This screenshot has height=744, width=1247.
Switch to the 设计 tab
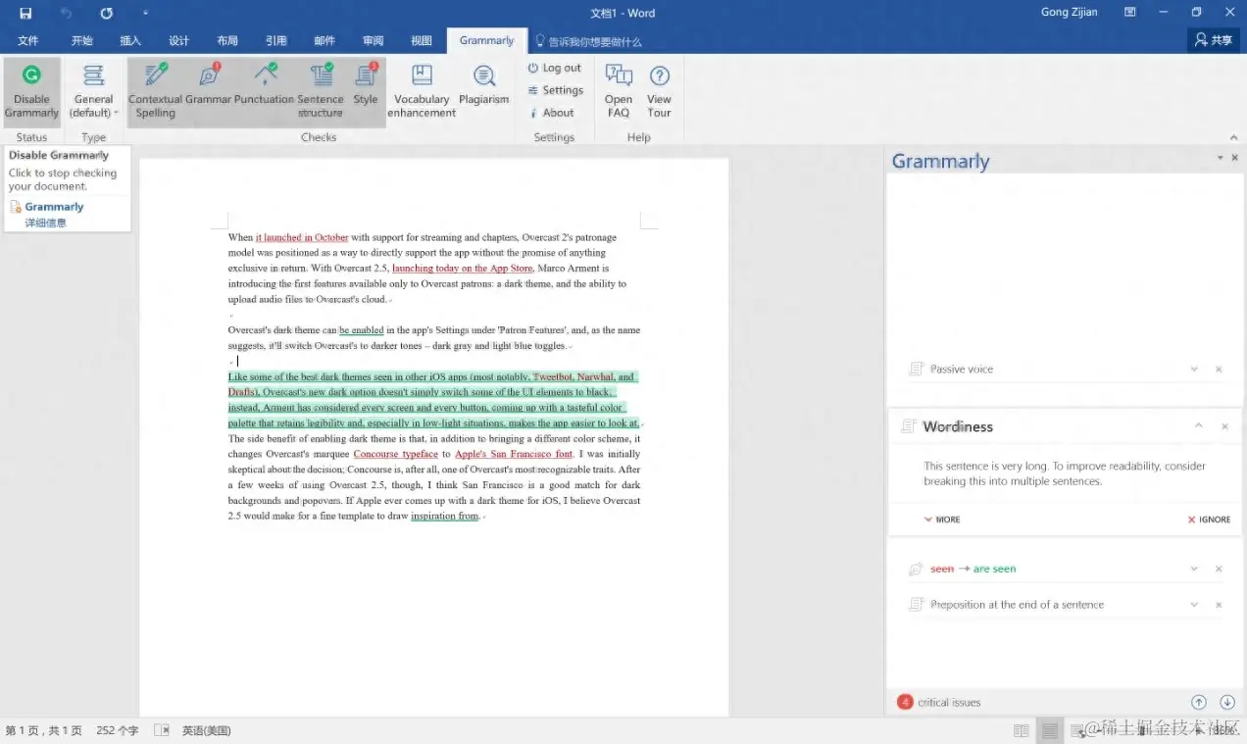(178, 41)
